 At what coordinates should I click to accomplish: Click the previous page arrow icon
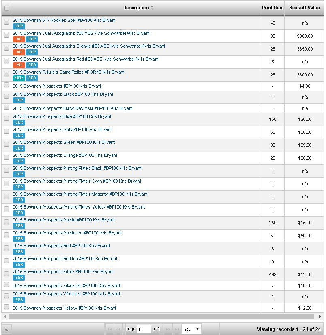[118, 329]
